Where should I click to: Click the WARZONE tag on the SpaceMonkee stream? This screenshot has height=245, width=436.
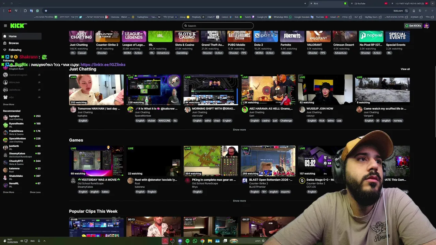[x=164, y=120]
